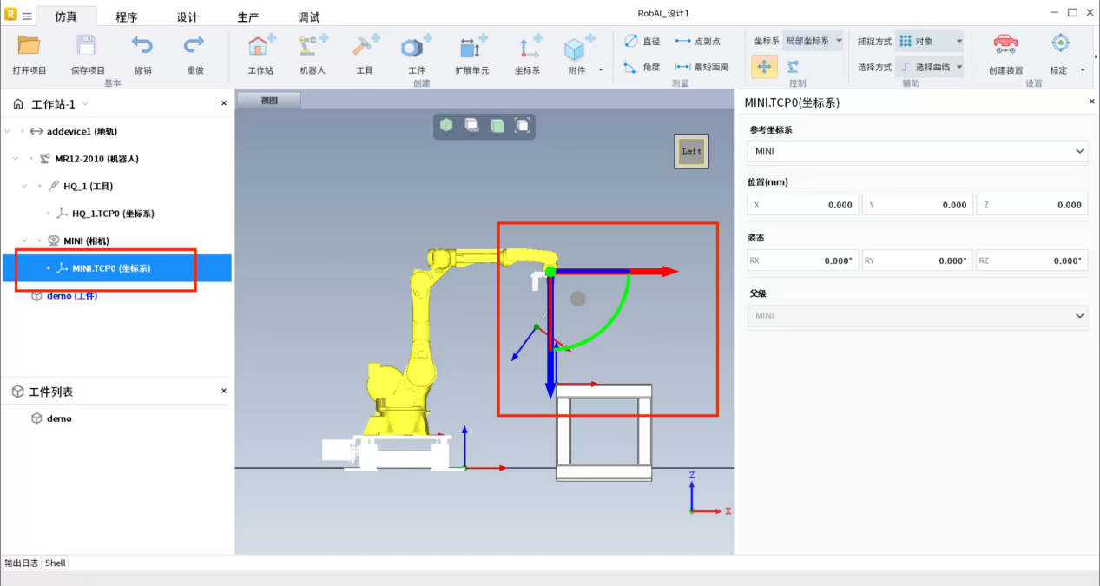Click the 输出日志 button at the bottom
1100x586 pixels.
[x=22, y=563]
